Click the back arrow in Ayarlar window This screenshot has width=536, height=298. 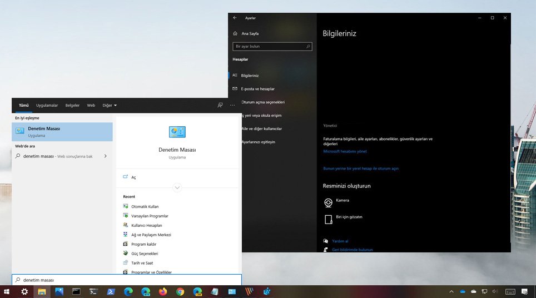coord(235,18)
